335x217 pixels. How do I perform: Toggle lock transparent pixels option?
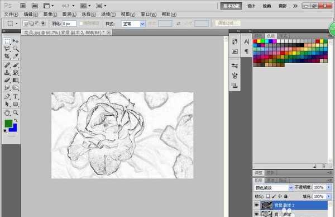pyautogui.click(x=268, y=196)
